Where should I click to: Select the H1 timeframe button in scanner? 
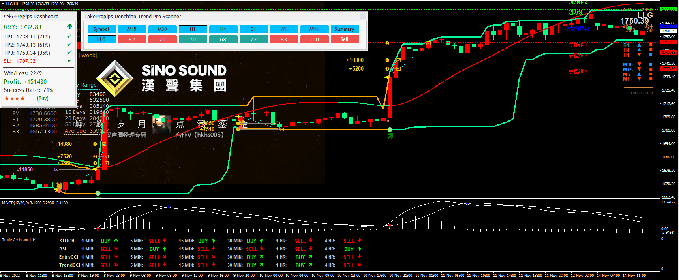pos(193,29)
